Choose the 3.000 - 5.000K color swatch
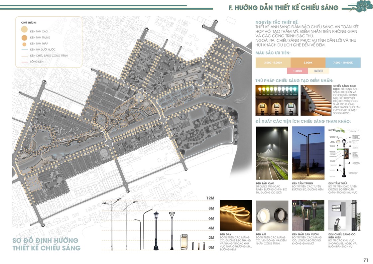 273,63
